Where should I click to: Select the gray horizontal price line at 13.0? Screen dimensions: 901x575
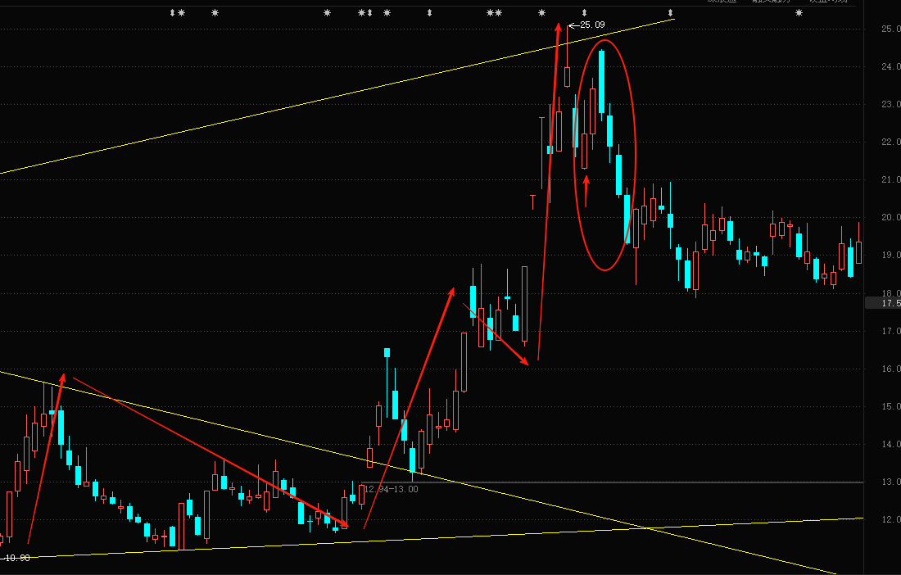(612, 482)
